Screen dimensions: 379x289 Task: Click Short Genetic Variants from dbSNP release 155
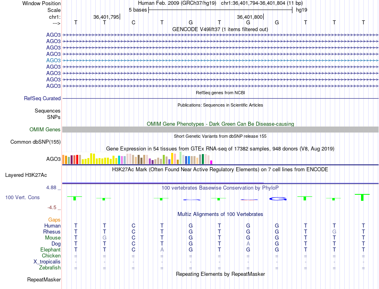point(220,136)
